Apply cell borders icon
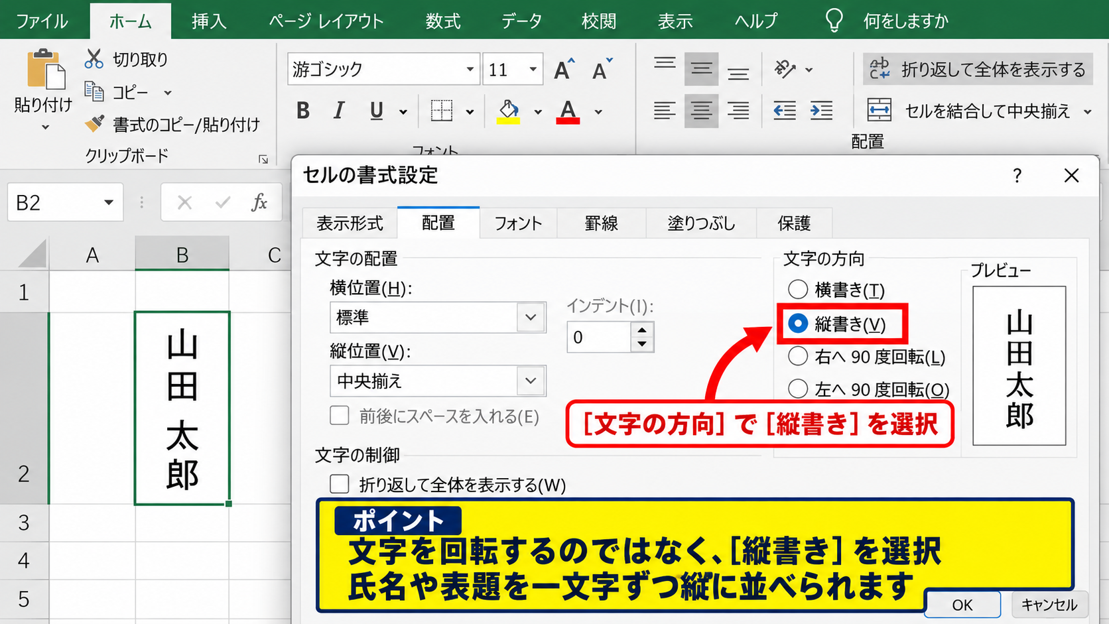The height and width of the screenshot is (624, 1109). click(441, 111)
